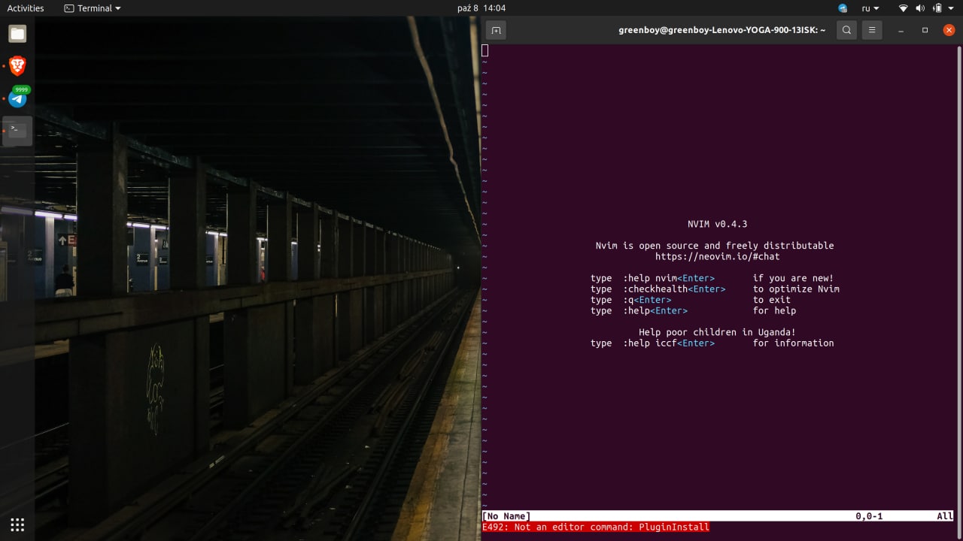Show Applications grid at dock bottom

click(x=17, y=524)
